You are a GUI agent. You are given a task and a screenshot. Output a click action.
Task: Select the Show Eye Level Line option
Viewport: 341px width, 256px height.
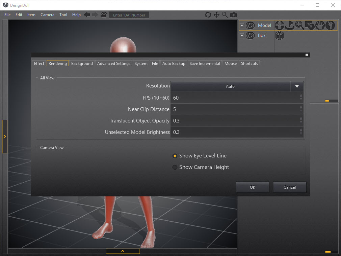[x=175, y=156]
